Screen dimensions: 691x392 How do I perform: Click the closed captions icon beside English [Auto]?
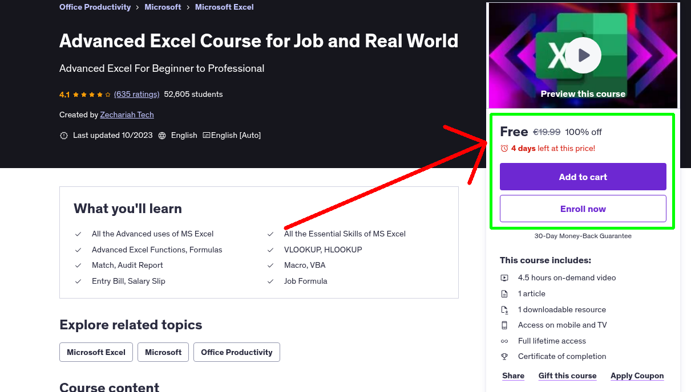(x=207, y=136)
